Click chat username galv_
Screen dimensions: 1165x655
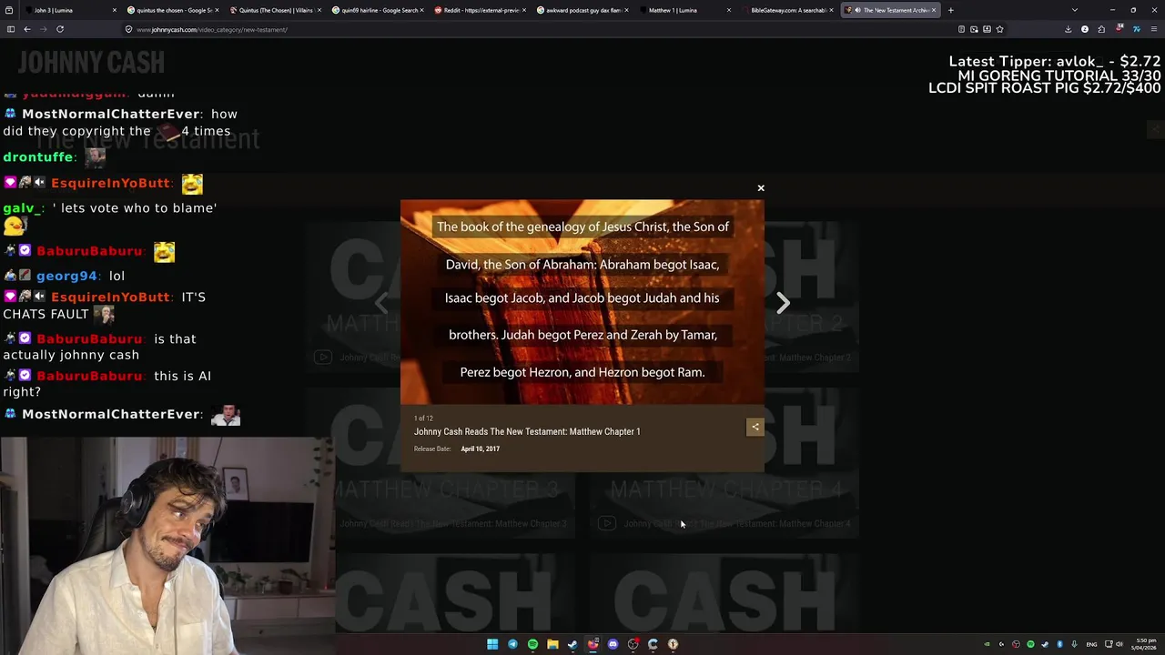pyautogui.click(x=23, y=208)
